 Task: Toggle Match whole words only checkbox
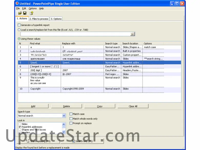click(71, 119)
